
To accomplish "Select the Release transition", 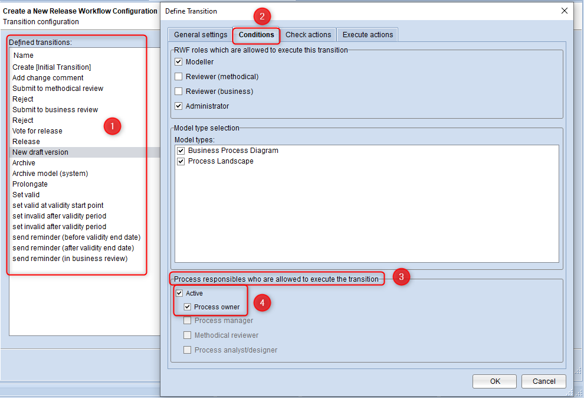I will [x=85, y=142].
